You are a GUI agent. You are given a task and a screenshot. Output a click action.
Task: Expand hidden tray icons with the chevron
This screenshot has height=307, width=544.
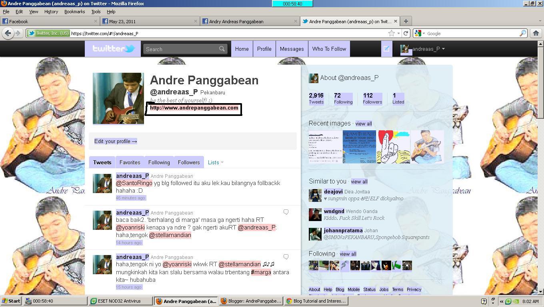[501, 301]
